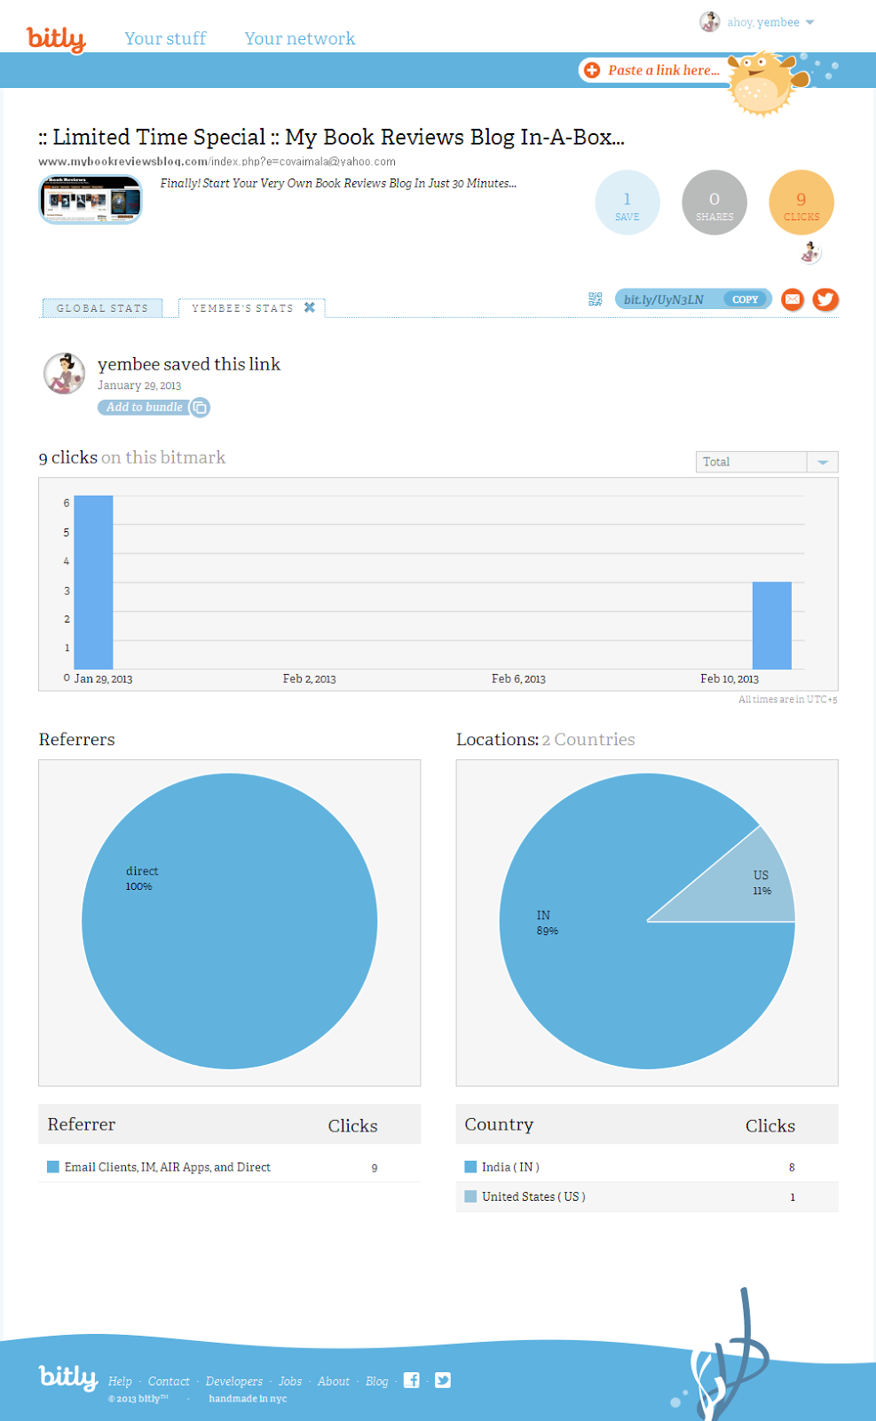This screenshot has height=1421, width=876.
Task: Open the bitly logo home link
Action: point(56,39)
